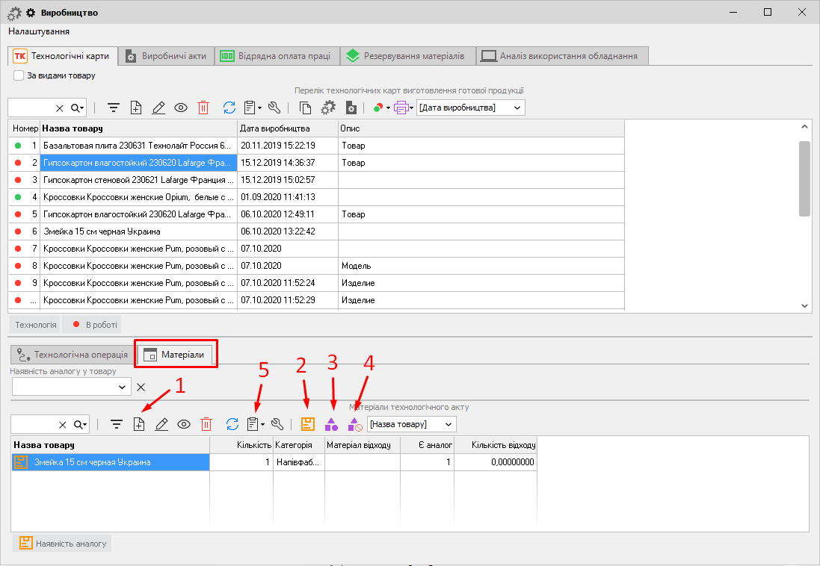The image size is (820, 566).
Task: Select row 'Базальтовая плита 230631' in table
Action: point(137,146)
